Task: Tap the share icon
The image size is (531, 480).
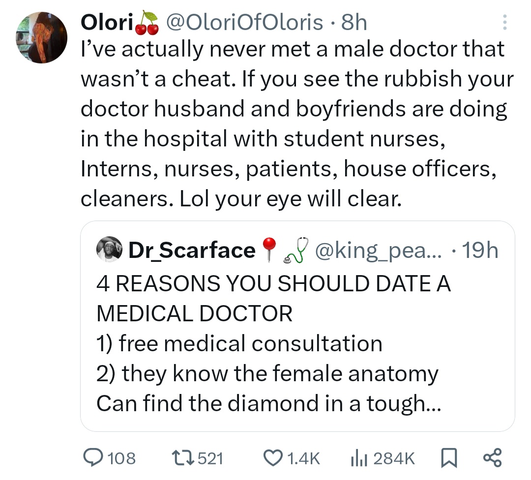Action: click(492, 458)
